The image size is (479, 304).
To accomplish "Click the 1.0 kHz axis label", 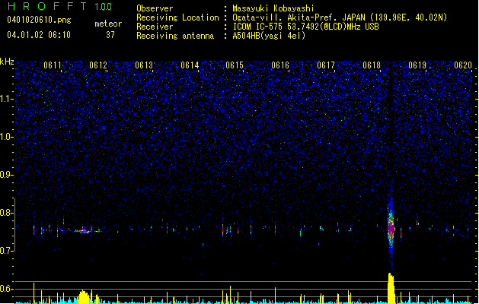I will pyautogui.click(x=7, y=137).
